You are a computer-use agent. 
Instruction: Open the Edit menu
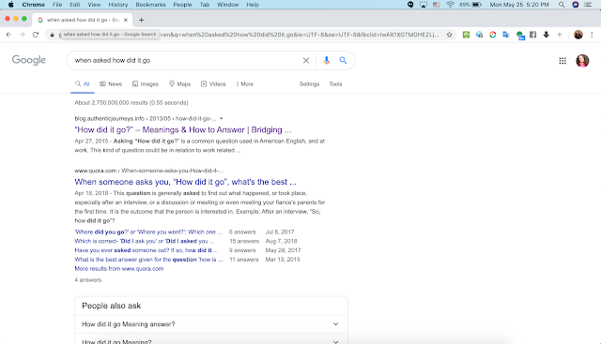point(75,5)
